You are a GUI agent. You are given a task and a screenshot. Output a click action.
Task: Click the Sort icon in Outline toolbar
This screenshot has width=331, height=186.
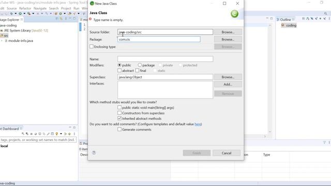(308, 19)
